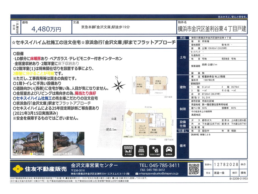This screenshot has height=194, width=258.
Task: Click the 建物 section label
Action: [182, 88]
